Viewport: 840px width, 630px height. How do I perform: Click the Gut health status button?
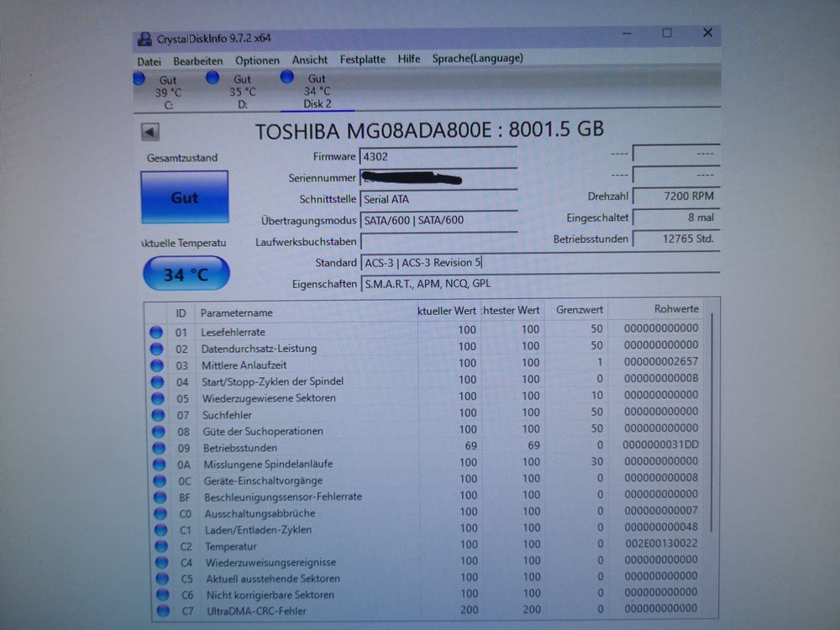(185, 197)
